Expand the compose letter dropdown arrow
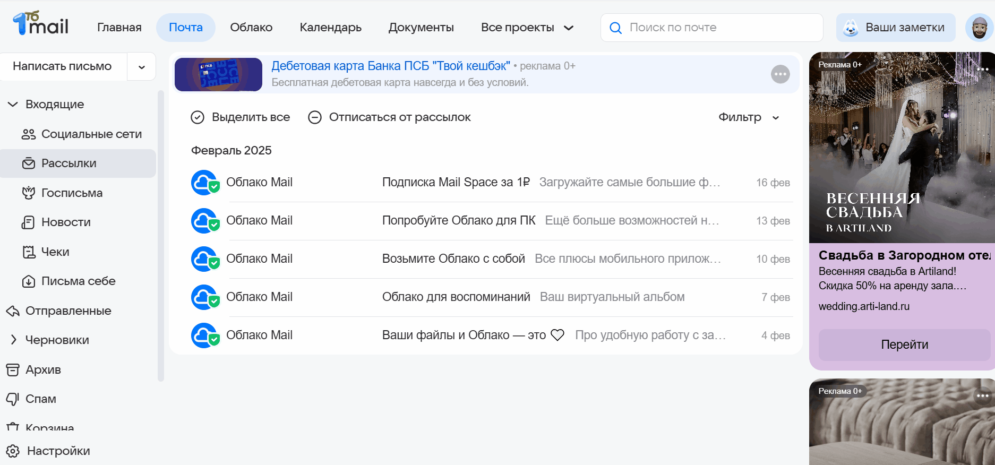995x465 pixels. pyautogui.click(x=142, y=67)
